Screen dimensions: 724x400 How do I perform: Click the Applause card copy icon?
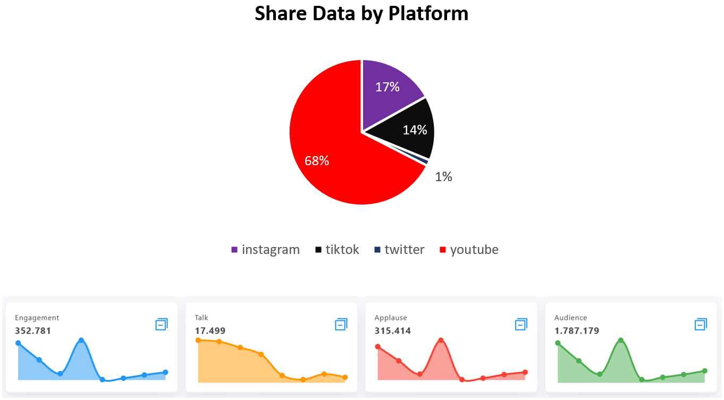click(x=521, y=324)
